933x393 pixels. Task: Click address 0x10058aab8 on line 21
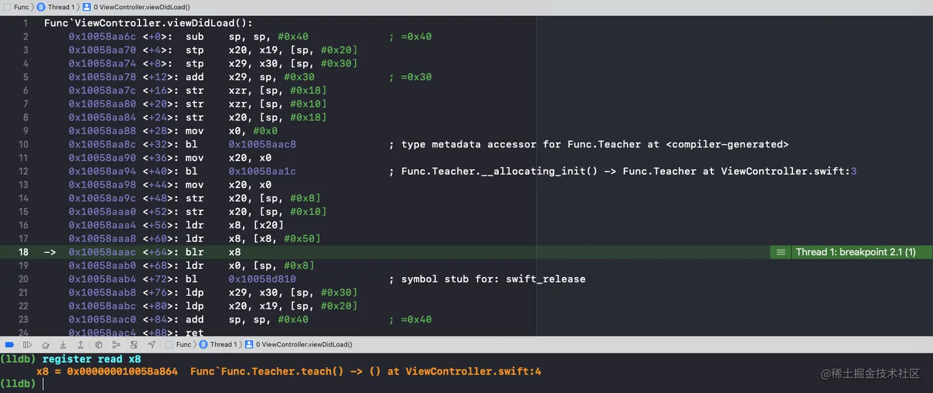click(102, 292)
